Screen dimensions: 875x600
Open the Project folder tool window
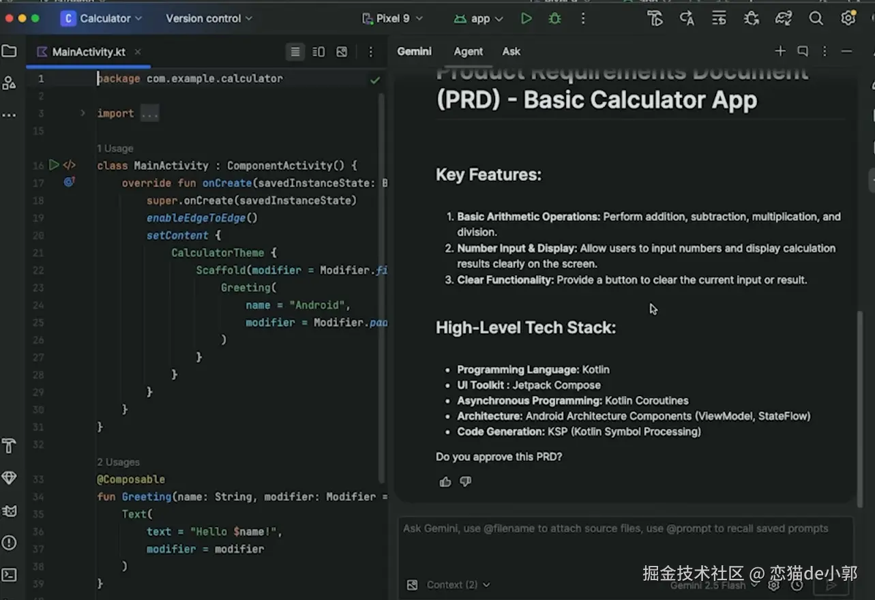click(9, 51)
